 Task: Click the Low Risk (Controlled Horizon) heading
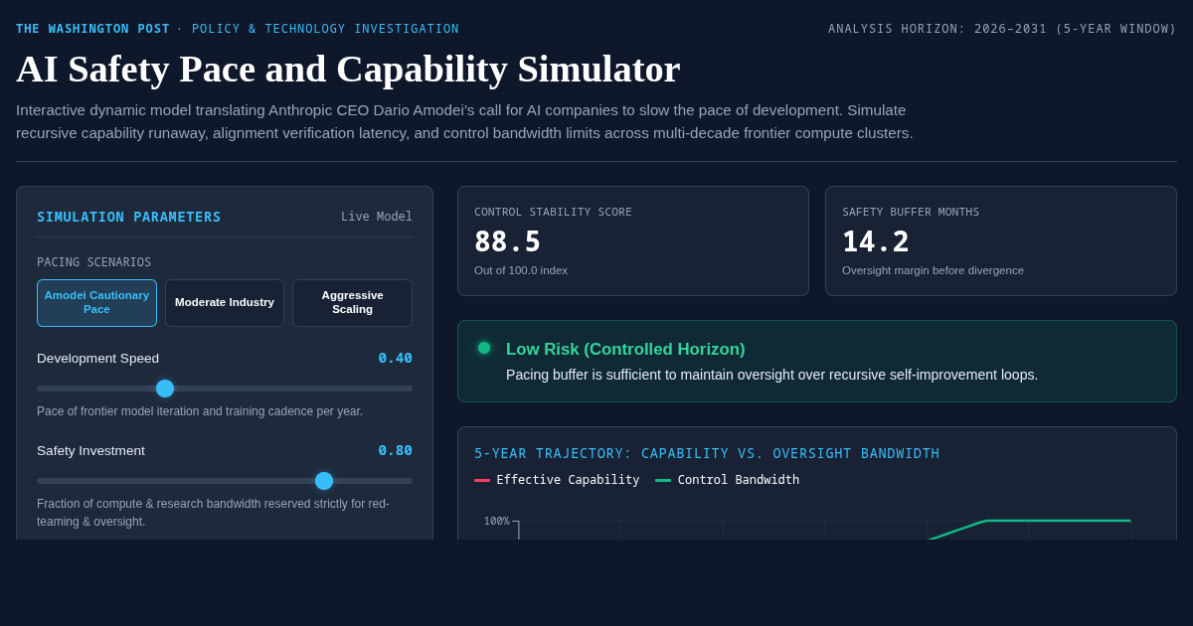pos(625,350)
